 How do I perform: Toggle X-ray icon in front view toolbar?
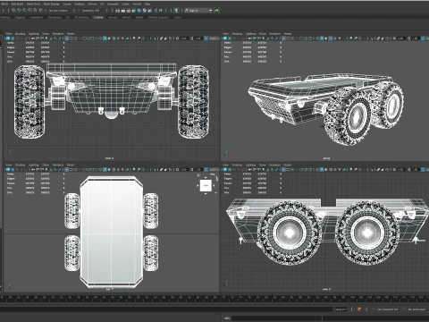[x=161, y=38]
